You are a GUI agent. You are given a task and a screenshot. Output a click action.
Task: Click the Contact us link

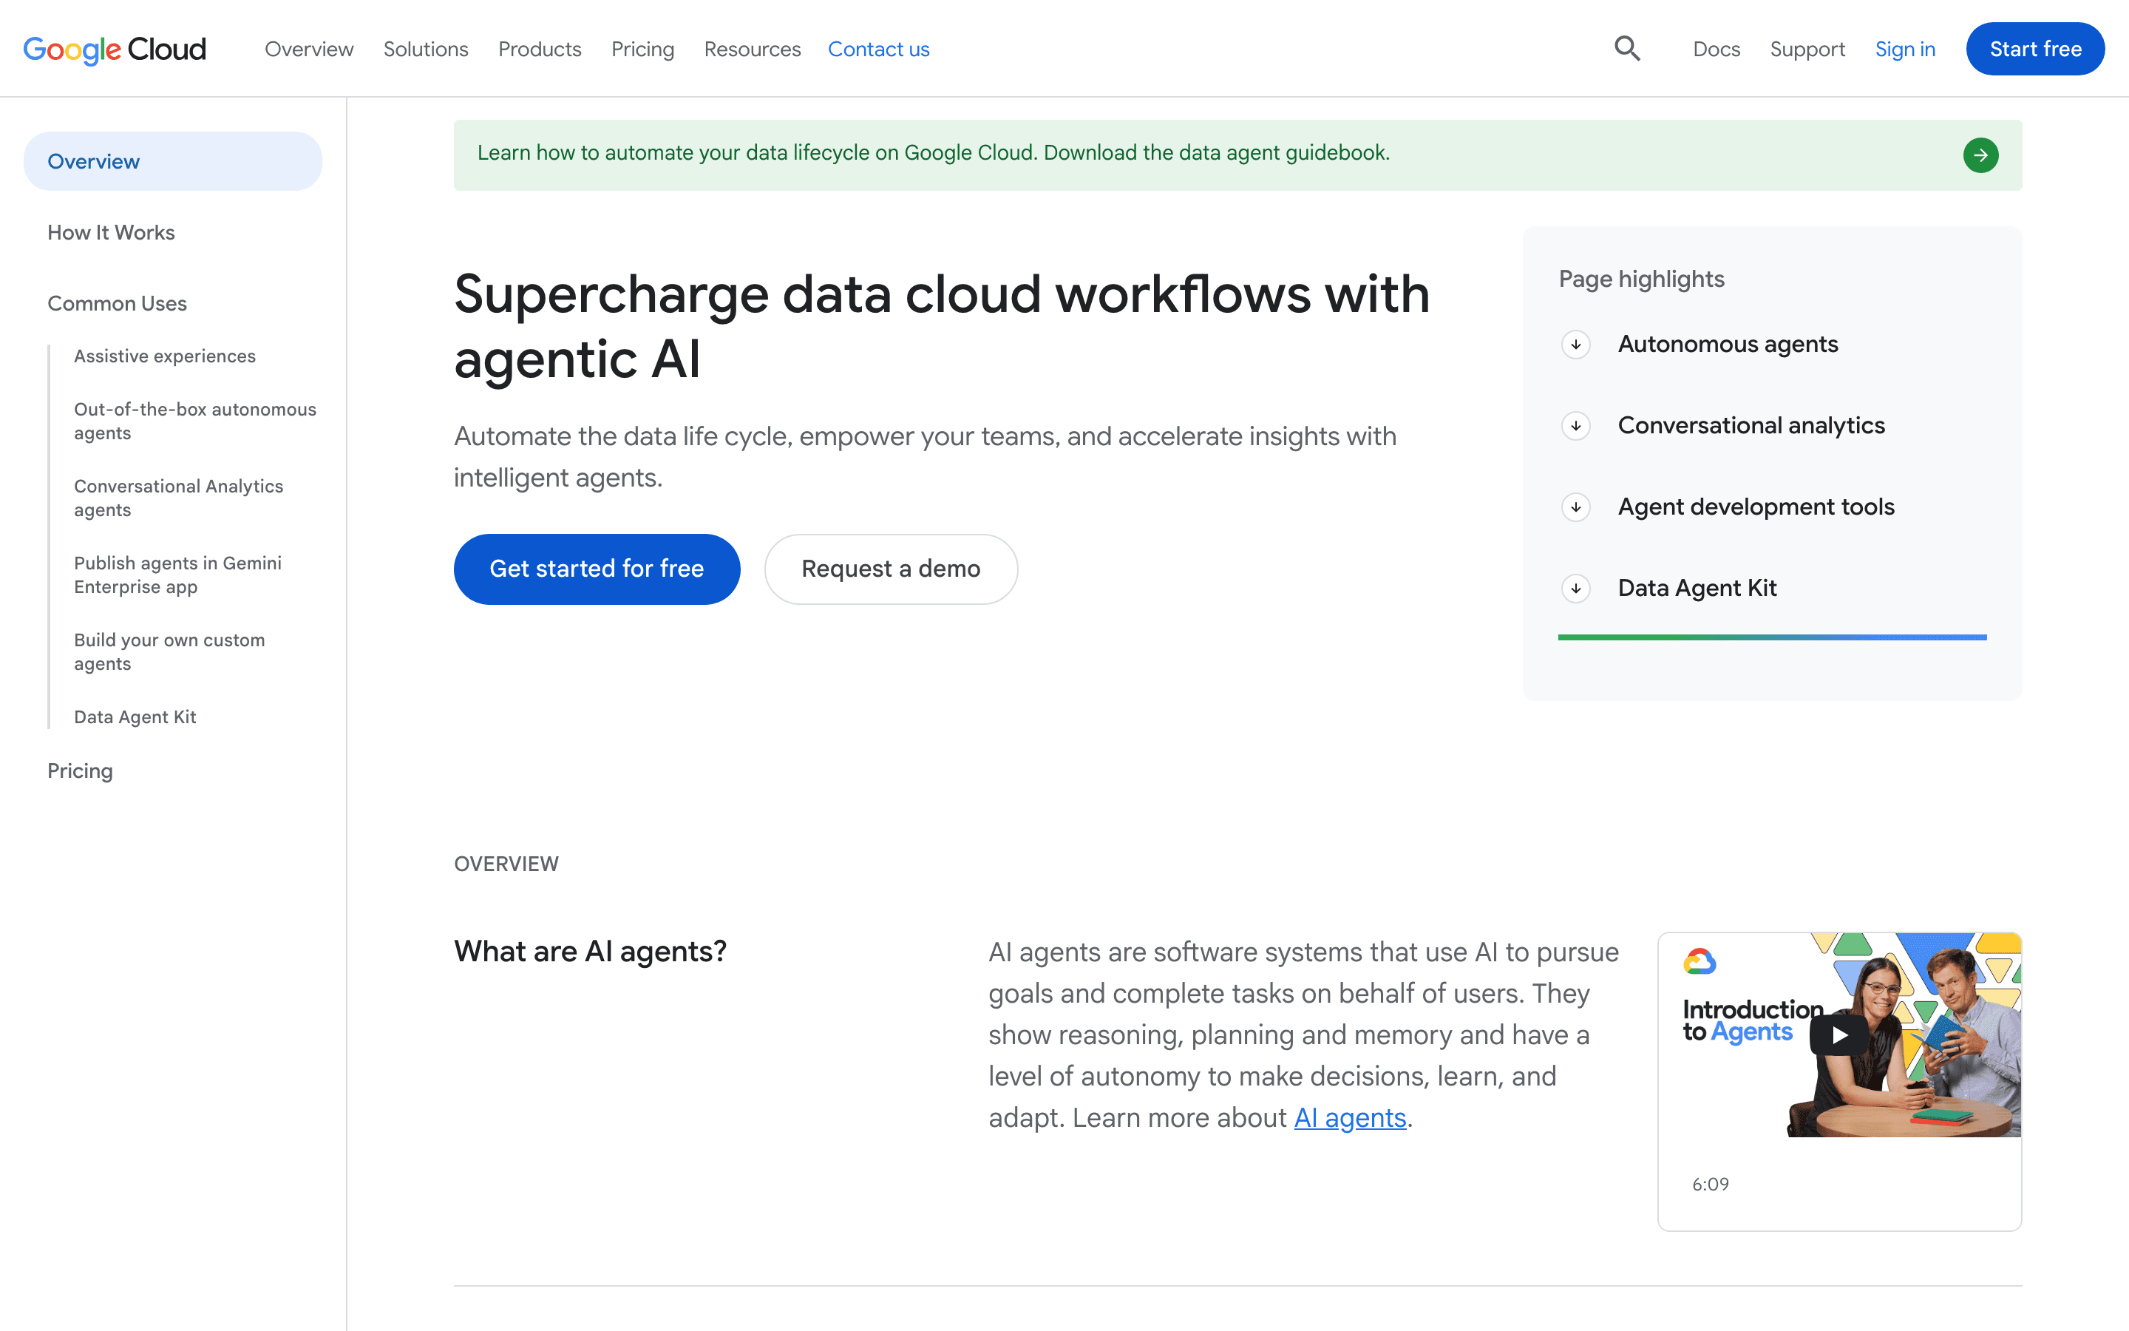878,50
